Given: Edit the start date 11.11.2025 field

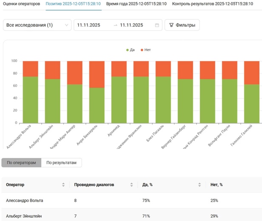Looking at the screenshot, I should pyautogui.click(x=88, y=25).
